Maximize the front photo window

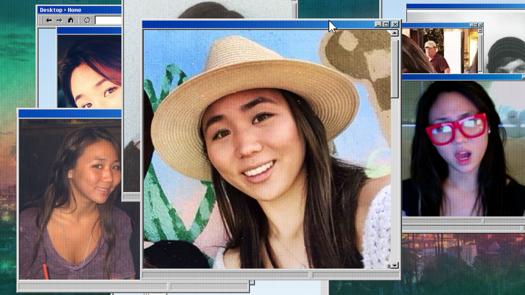pyautogui.click(x=386, y=25)
